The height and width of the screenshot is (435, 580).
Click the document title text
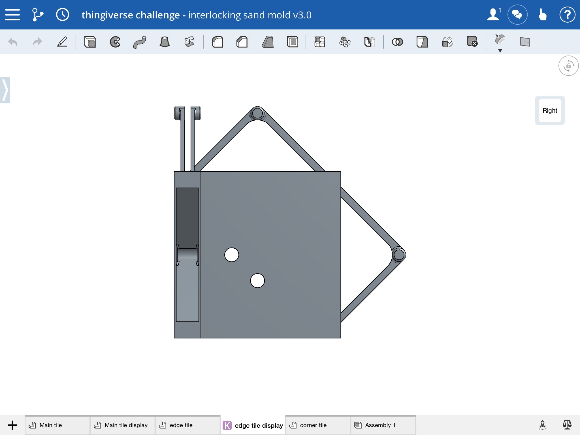(x=196, y=15)
